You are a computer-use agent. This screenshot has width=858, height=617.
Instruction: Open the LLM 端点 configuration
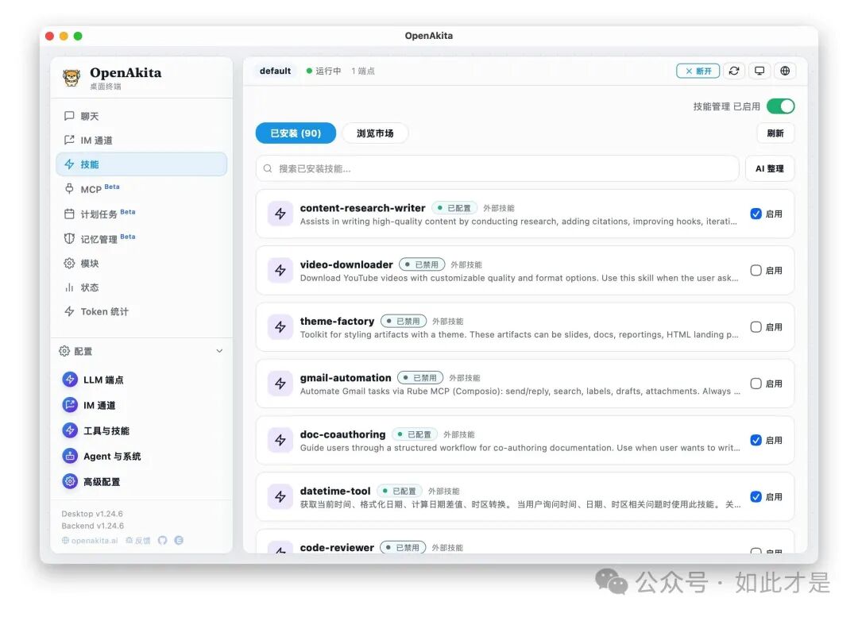click(104, 380)
